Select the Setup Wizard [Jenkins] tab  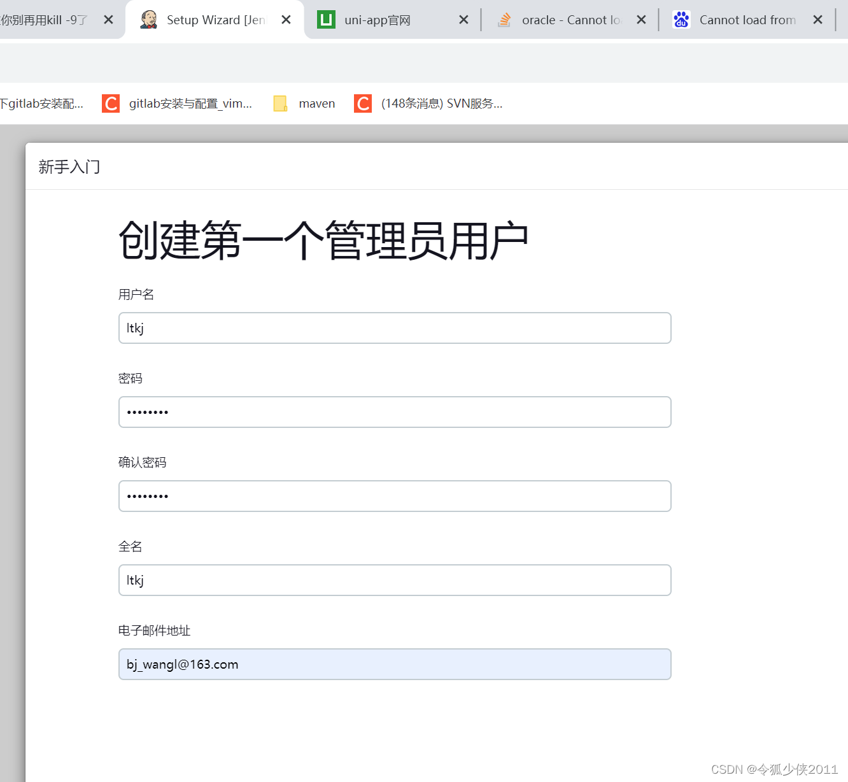tap(215, 20)
